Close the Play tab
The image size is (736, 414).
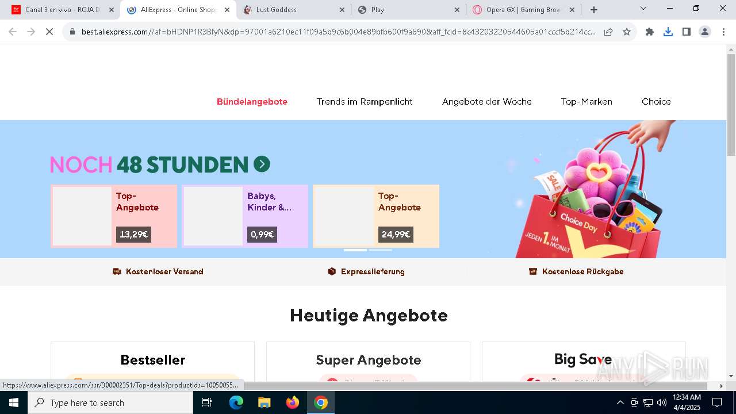457,10
